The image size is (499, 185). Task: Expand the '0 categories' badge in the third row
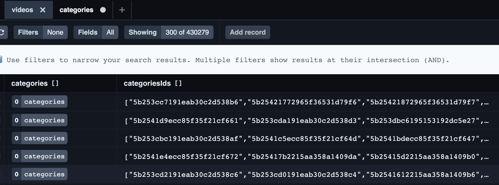pos(39,138)
